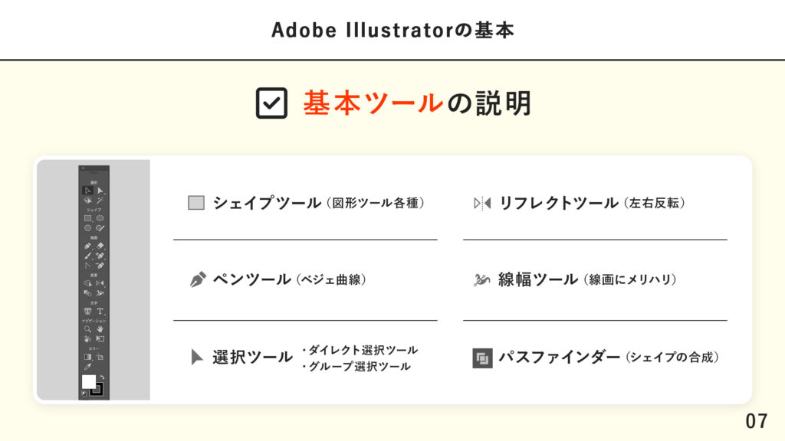Click the swap fill and stroke arrow
Screen dimensions: 785x441
101,376
